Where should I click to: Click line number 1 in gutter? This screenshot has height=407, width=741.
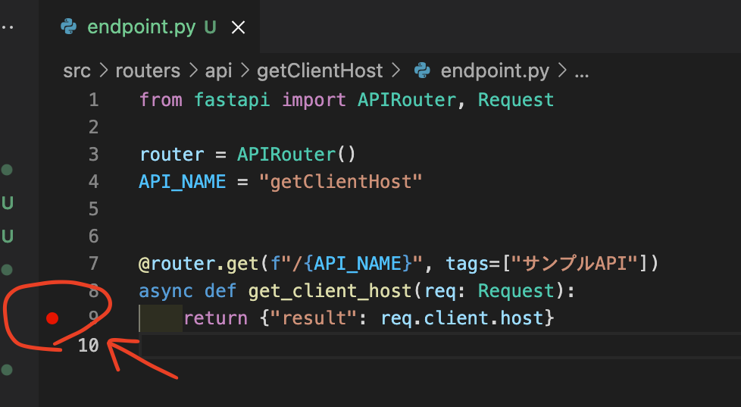93,100
